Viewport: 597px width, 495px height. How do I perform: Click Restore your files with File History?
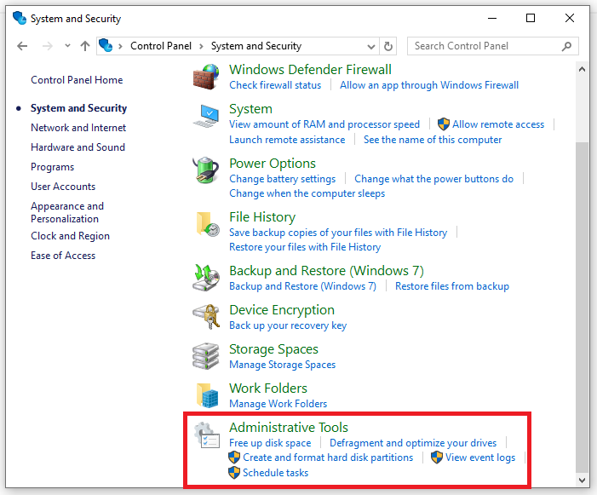click(x=305, y=247)
